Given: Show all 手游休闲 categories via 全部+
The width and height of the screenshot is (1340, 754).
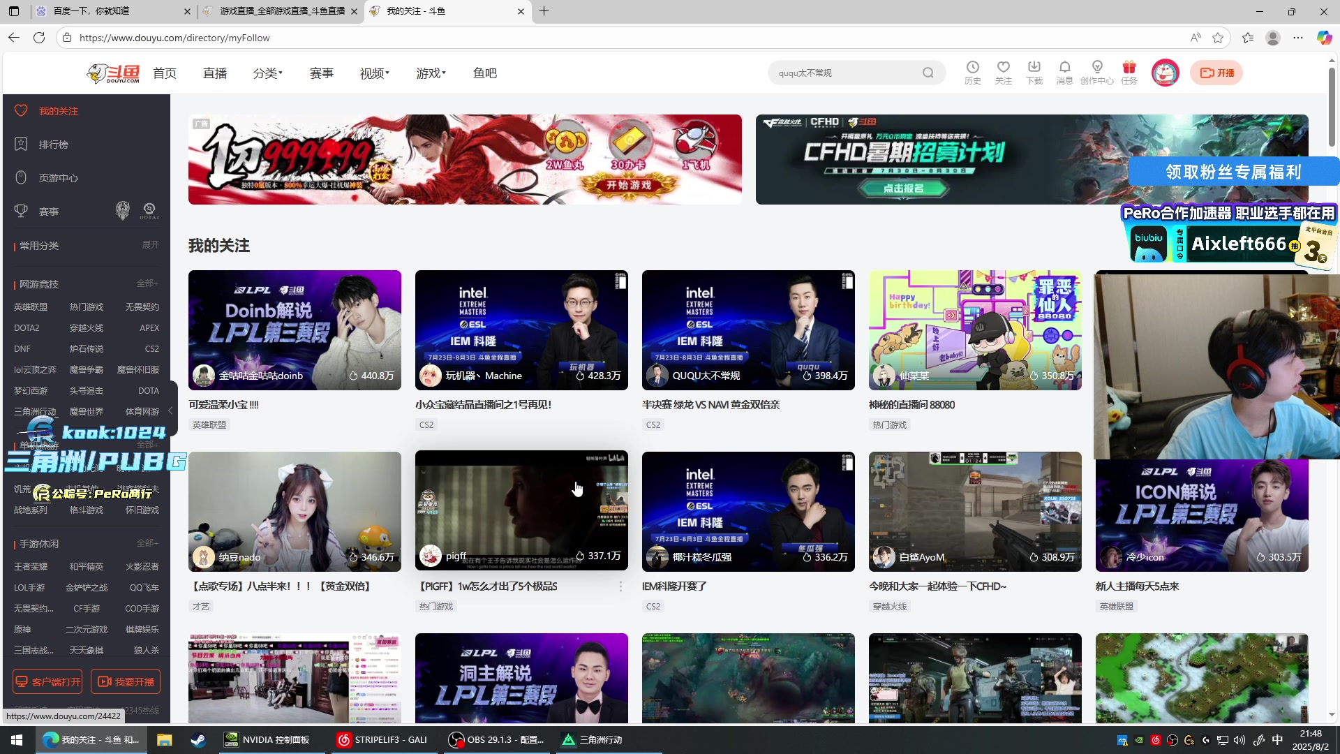Looking at the screenshot, I should pyautogui.click(x=148, y=543).
